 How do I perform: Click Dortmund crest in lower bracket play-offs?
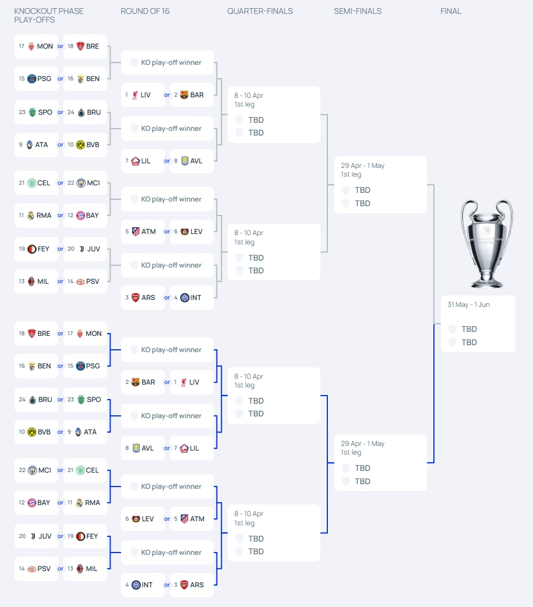coord(32,432)
